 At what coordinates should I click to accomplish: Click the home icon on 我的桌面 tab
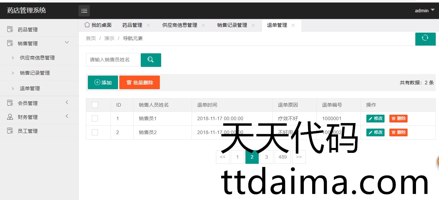87,25
